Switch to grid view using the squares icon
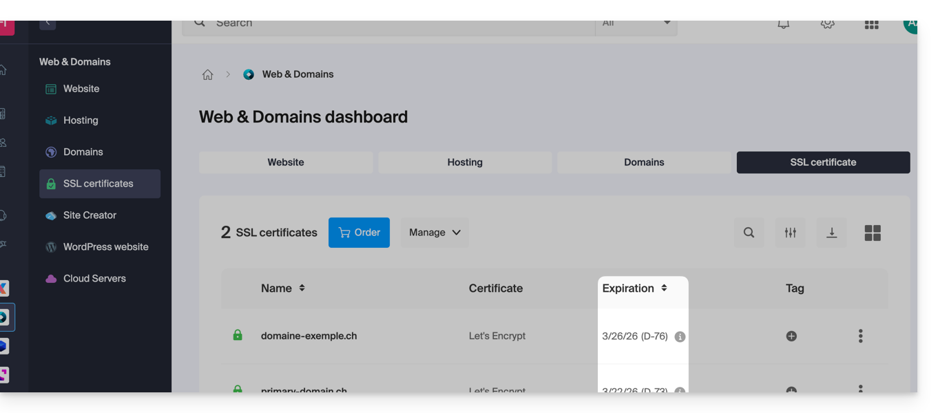 tap(873, 233)
